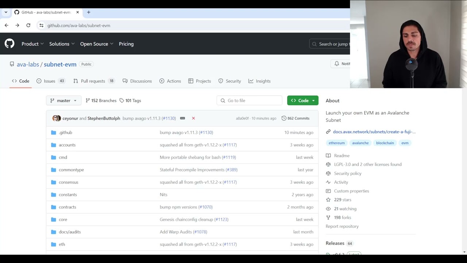Expand the Solutions menu
Image resolution: width=467 pixels, height=263 pixels.
pyautogui.click(x=62, y=44)
